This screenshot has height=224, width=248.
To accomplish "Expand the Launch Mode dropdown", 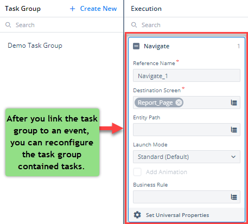I will point(187,157).
